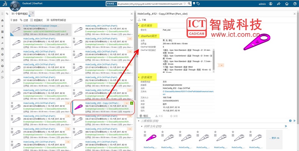
Task: Toggle favorite star on HoleConfig_#25 card
Action: point(74,52)
